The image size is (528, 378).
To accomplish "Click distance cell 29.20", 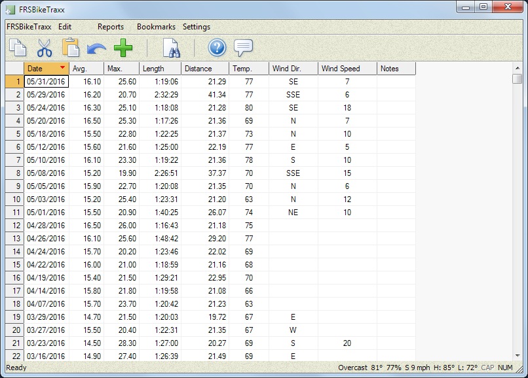I will point(205,239).
